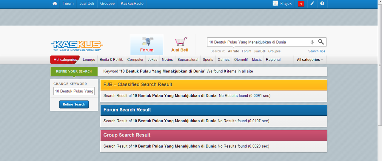Image resolution: width=382 pixels, height=161 pixels.
Task: Open KaskusRadio in the top navigation bar
Action: coord(132,4)
